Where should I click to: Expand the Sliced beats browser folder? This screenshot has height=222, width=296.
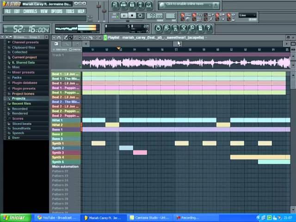point(21,123)
